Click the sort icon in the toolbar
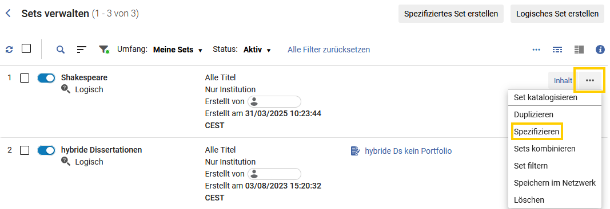 click(x=81, y=49)
